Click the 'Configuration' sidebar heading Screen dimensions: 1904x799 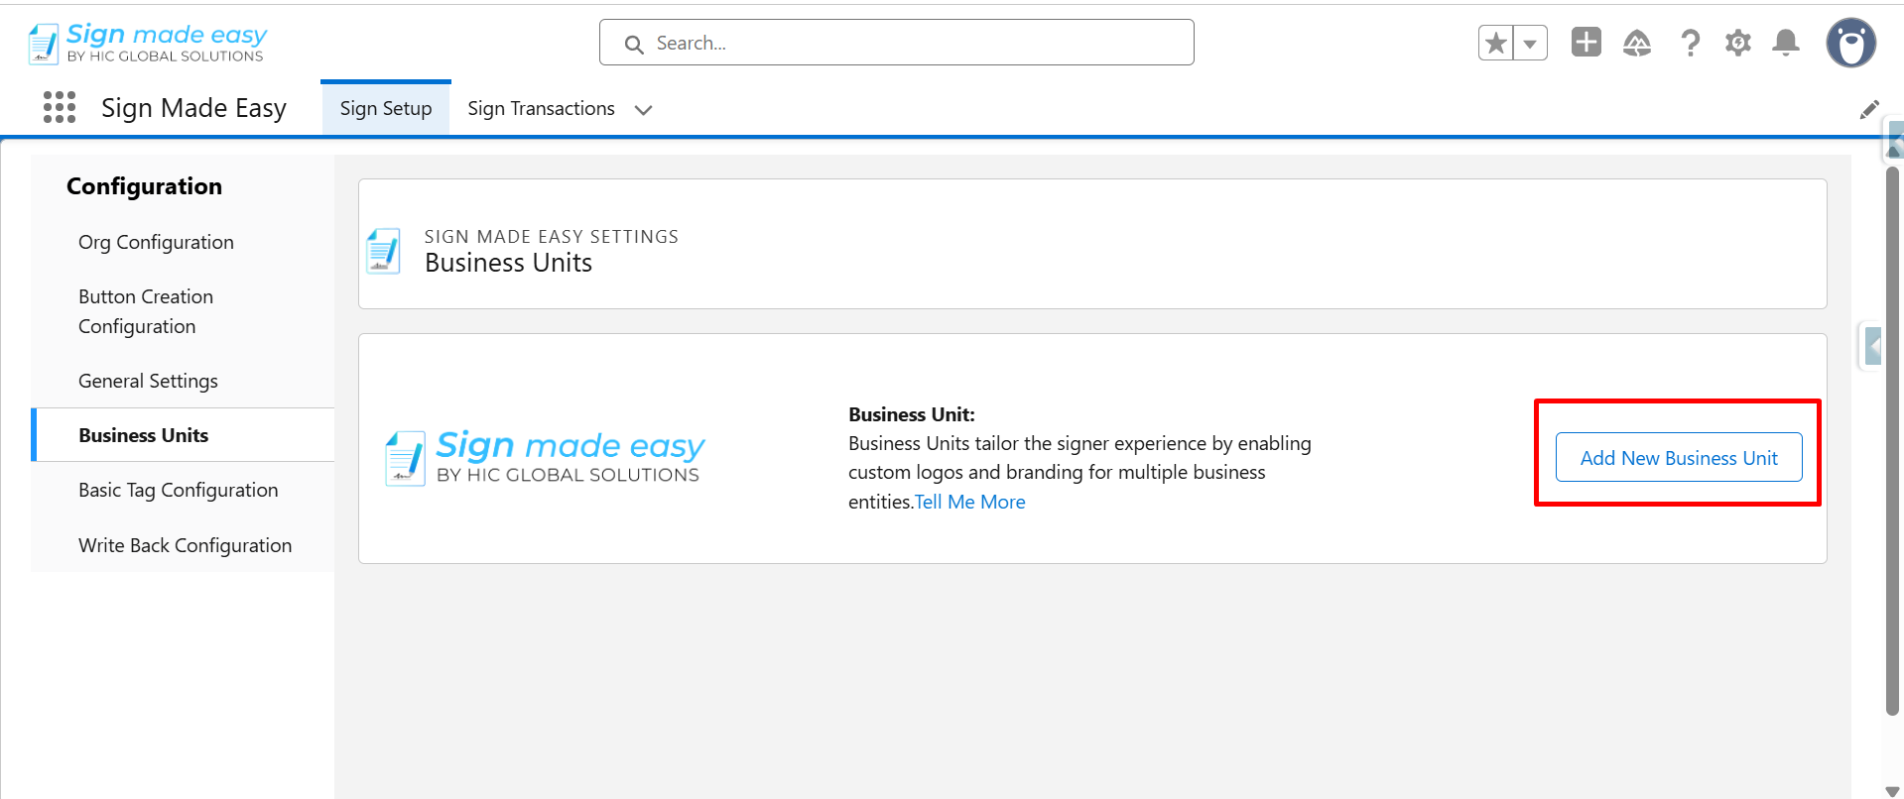[144, 186]
